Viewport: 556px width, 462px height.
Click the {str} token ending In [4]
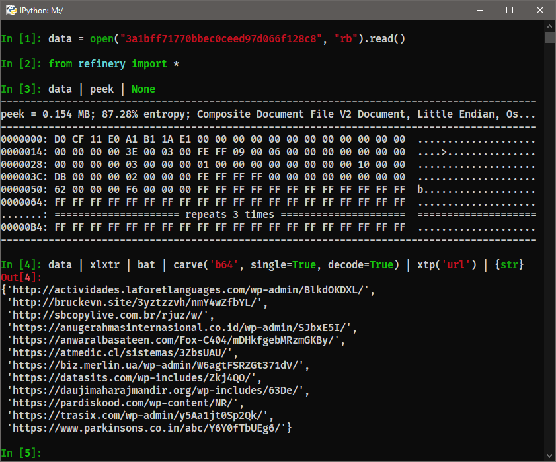[509, 265]
